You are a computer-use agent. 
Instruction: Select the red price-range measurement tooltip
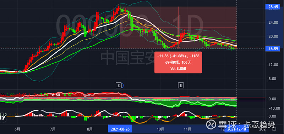coord(178,62)
